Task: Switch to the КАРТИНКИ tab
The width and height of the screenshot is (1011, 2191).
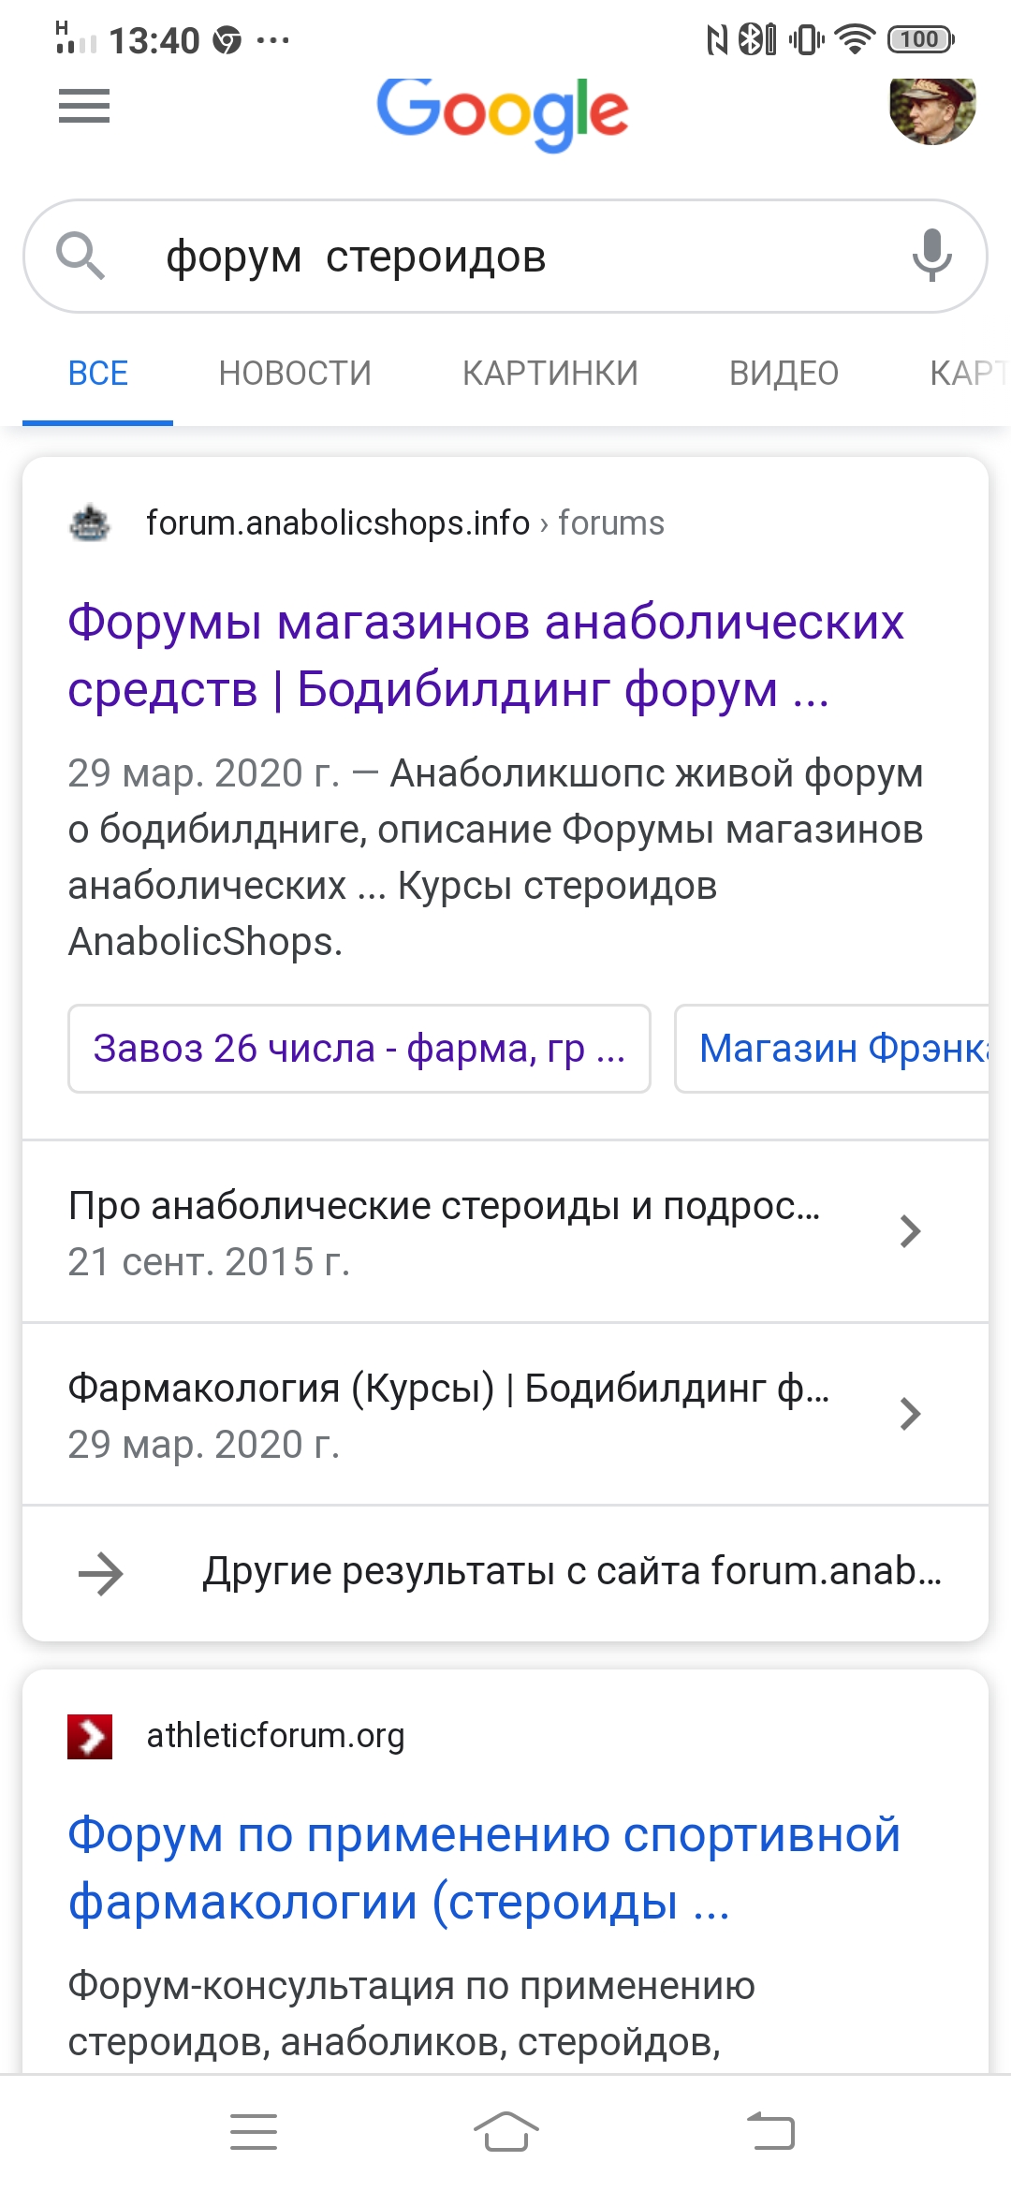Action: 550,374
